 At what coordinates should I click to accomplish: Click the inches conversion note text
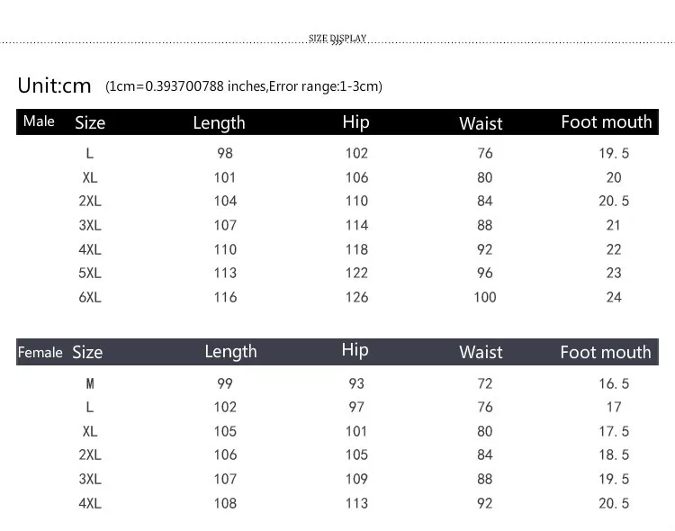click(244, 86)
